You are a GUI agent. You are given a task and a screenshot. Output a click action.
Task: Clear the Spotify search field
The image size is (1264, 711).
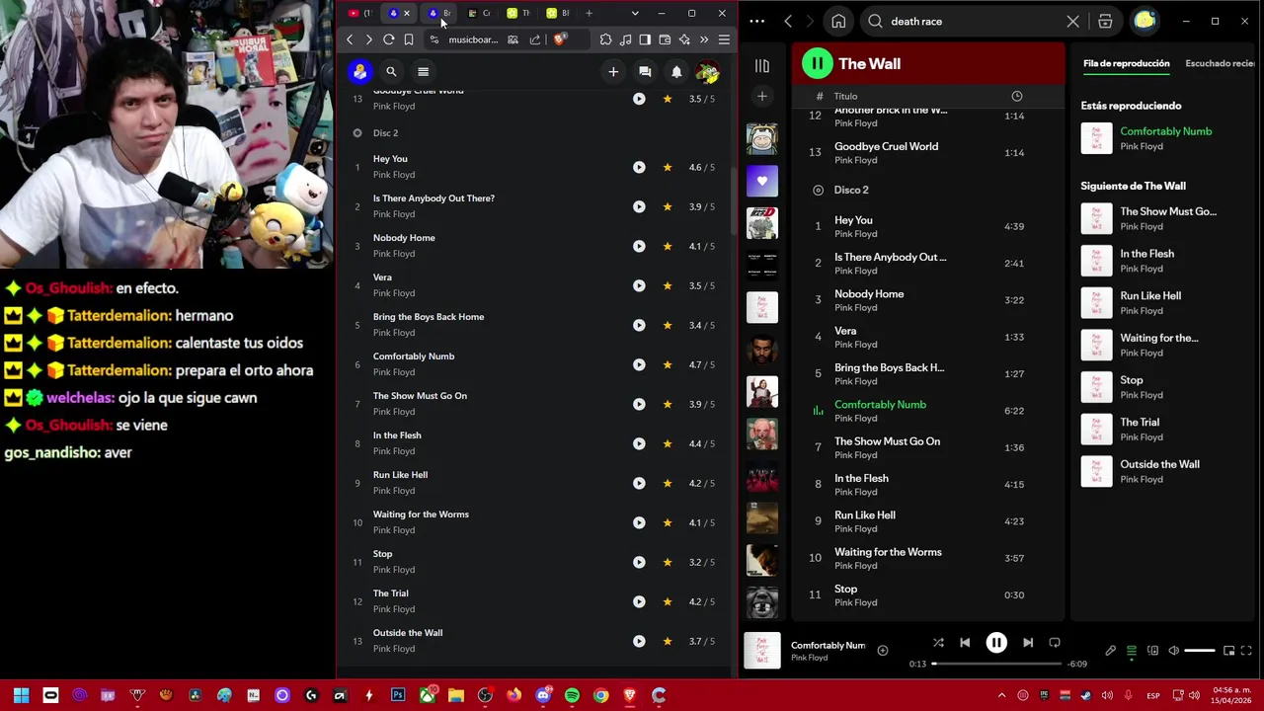[1073, 21]
